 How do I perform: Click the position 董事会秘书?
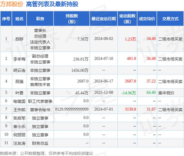coord(40,110)
